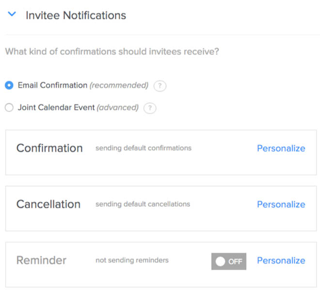Screen dimensions: 320x290
Task: Click 'sending default cancellations' status text
Action: (143, 204)
